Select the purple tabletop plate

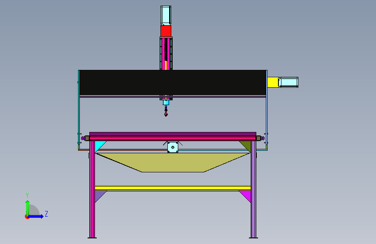(173, 134)
